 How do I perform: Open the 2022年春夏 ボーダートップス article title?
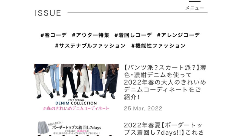coord(164,129)
